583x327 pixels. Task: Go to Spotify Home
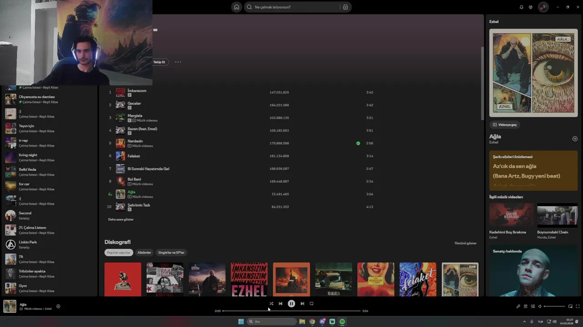click(x=236, y=7)
